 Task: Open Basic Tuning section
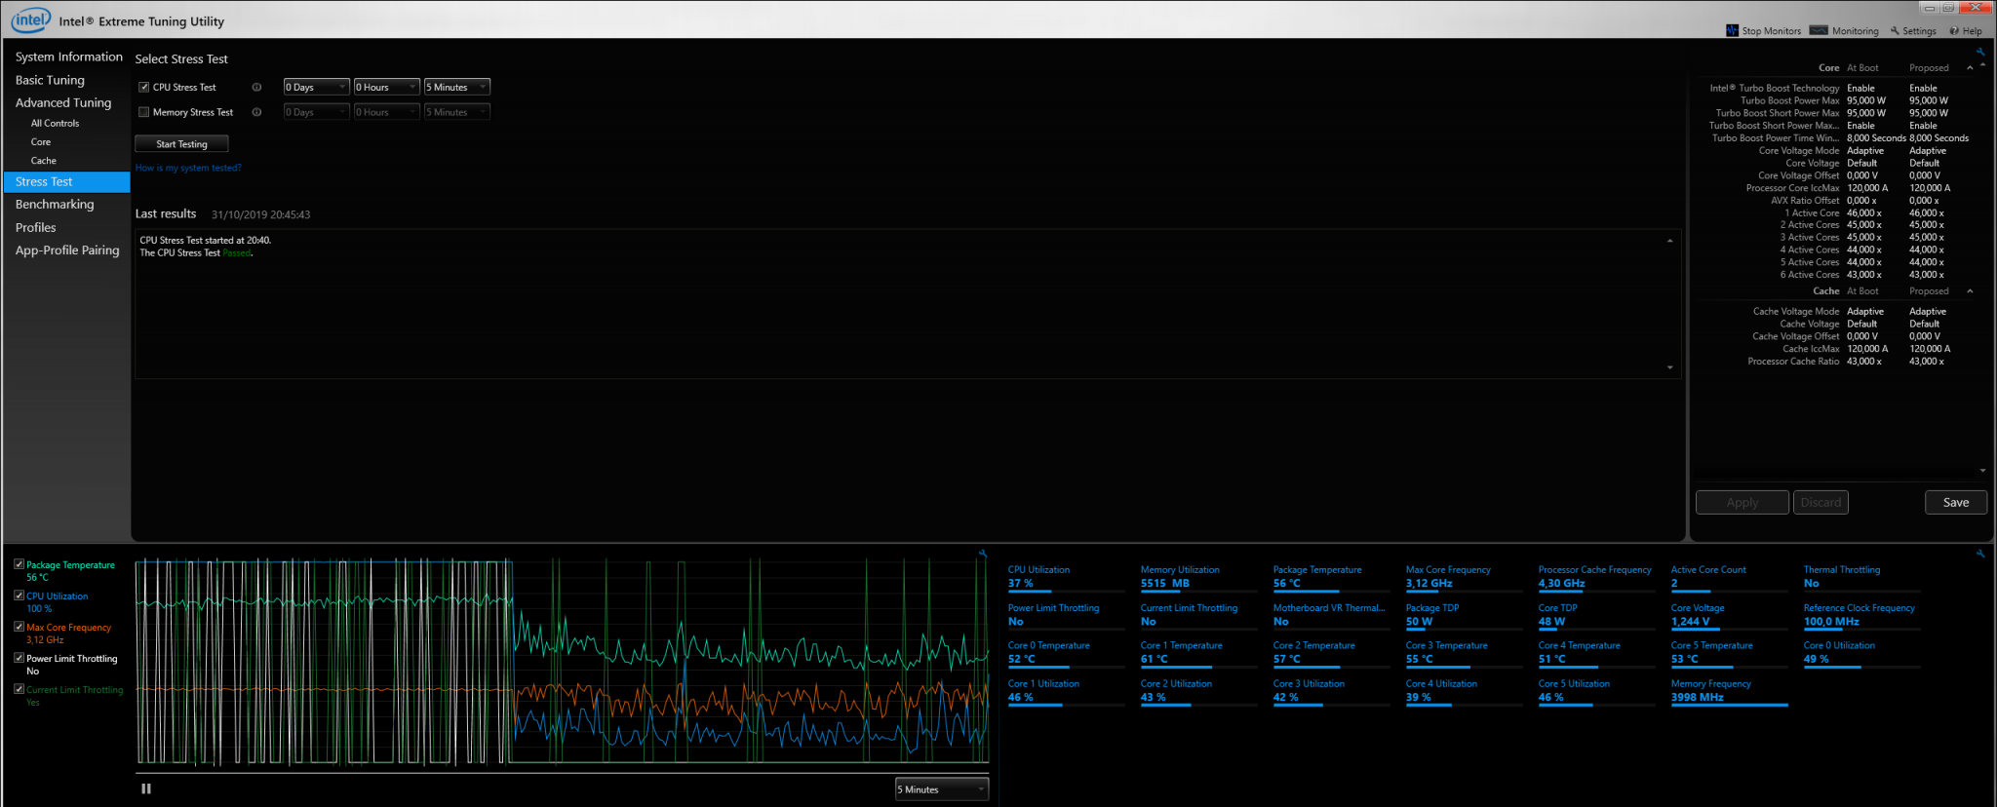tap(50, 80)
